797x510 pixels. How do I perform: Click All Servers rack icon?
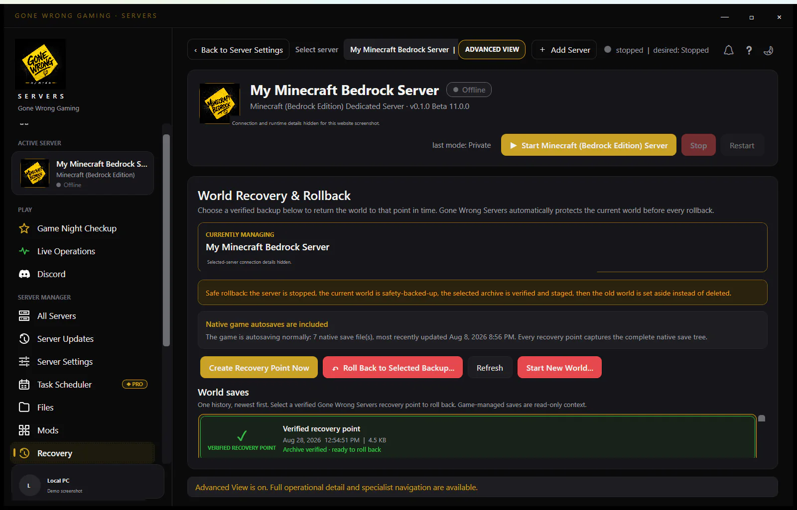click(24, 316)
